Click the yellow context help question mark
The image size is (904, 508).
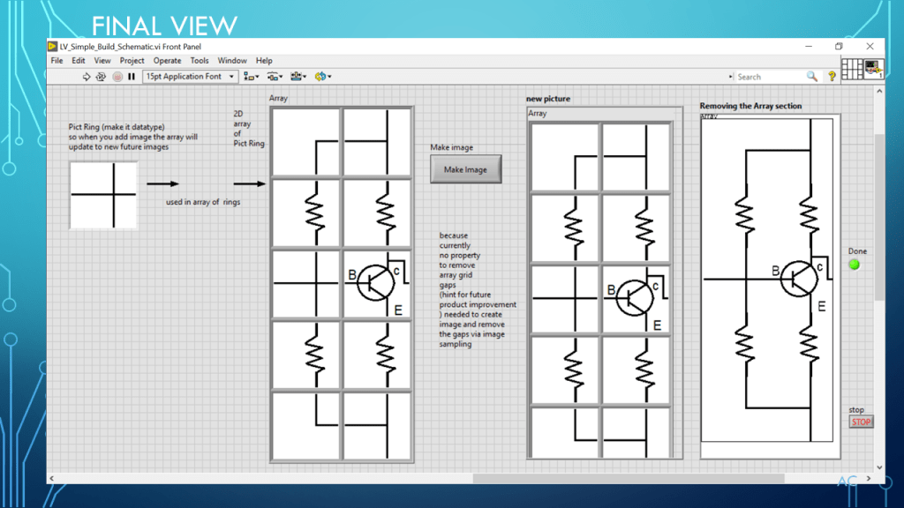click(x=832, y=77)
